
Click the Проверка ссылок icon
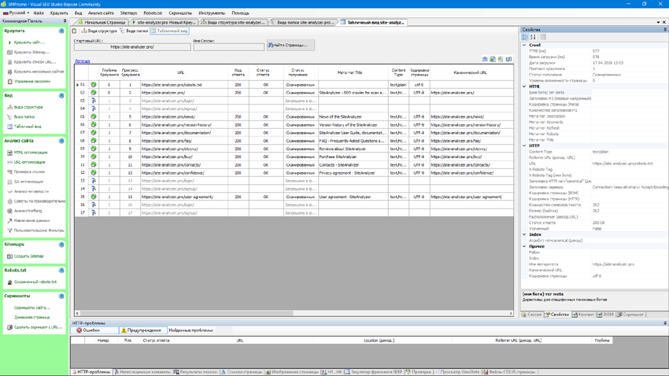(9, 171)
